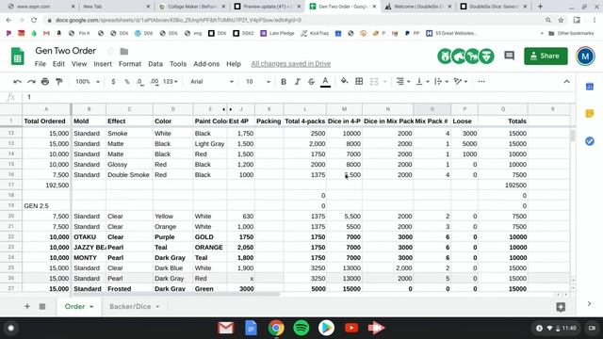Select column M header
603x339 pixels.
[344, 109]
